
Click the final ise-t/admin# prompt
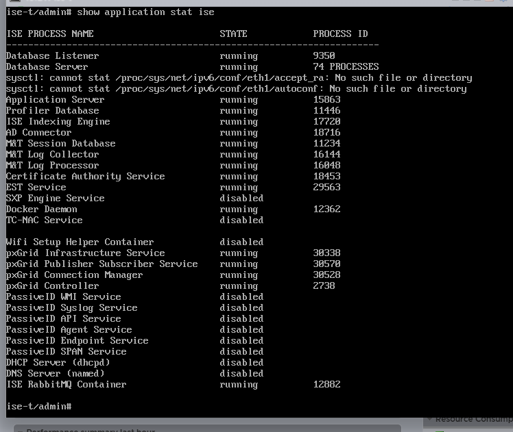coord(39,407)
